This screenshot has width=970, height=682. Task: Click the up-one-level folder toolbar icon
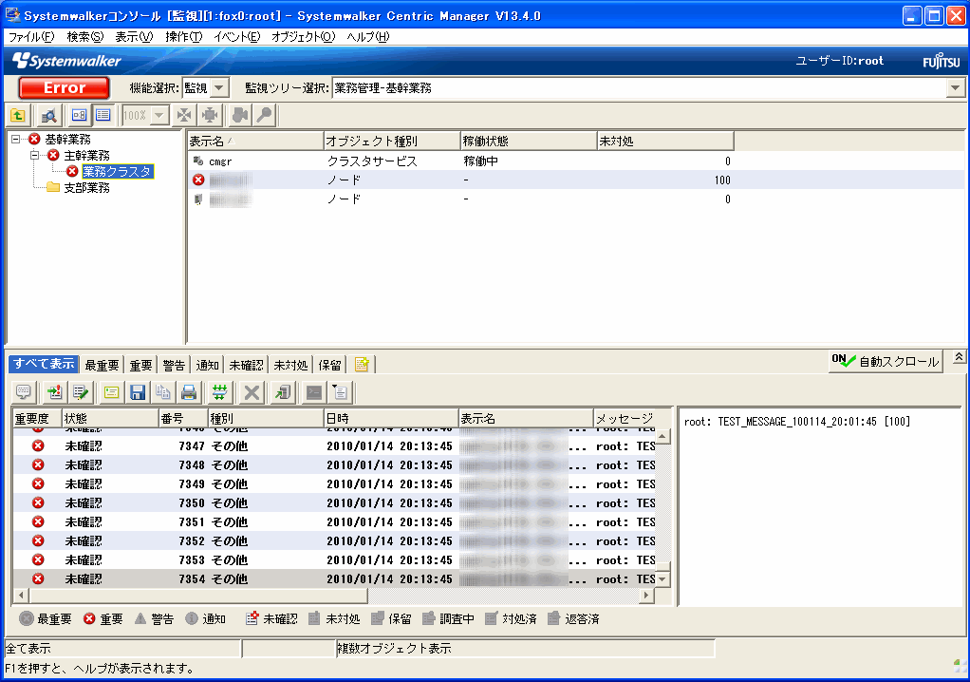tap(17, 115)
